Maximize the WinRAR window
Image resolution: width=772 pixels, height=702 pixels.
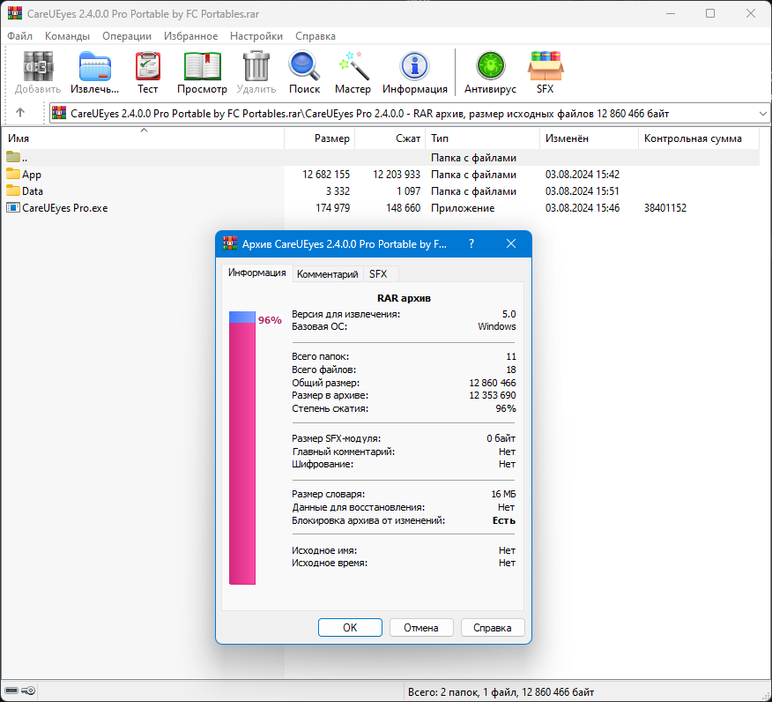(x=710, y=13)
